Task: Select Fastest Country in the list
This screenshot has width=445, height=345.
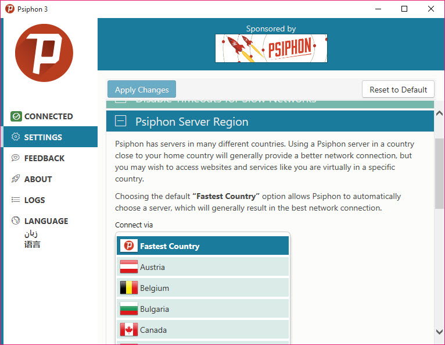Action: [x=203, y=246]
